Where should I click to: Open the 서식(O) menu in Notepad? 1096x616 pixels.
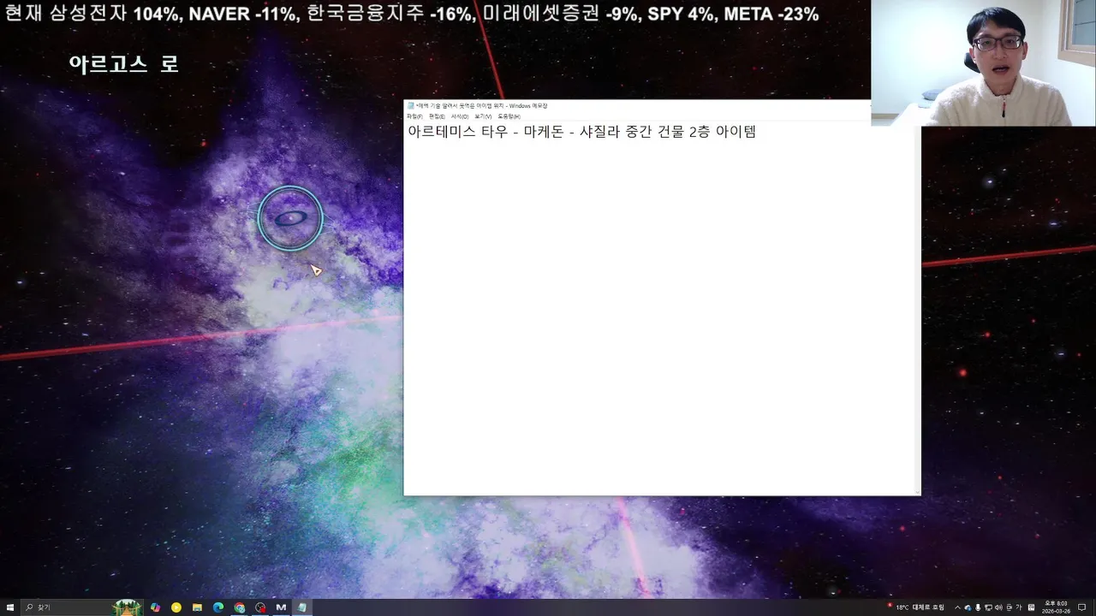click(x=460, y=116)
